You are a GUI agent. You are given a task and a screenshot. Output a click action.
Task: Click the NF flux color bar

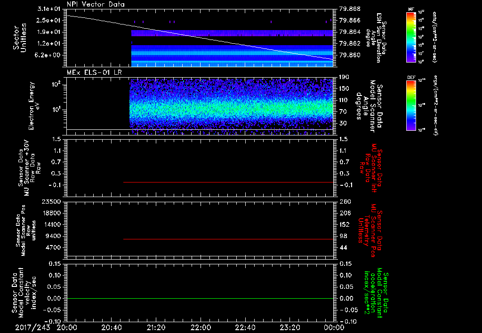point(411,37)
